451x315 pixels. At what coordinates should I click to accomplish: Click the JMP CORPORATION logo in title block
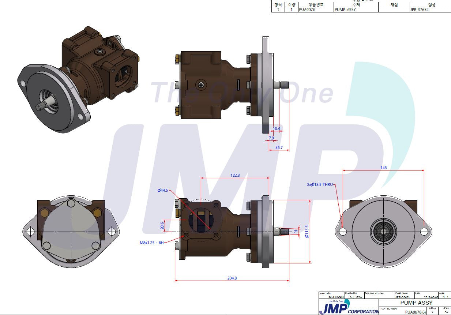point(349,307)
